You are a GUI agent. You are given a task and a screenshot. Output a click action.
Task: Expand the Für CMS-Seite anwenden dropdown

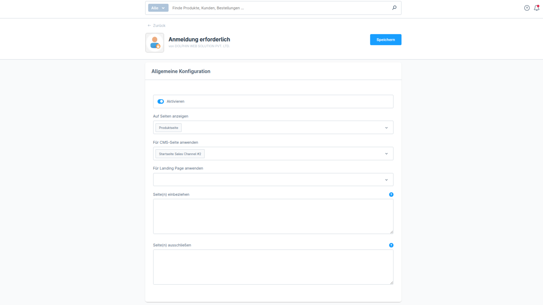pyautogui.click(x=386, y=154)
